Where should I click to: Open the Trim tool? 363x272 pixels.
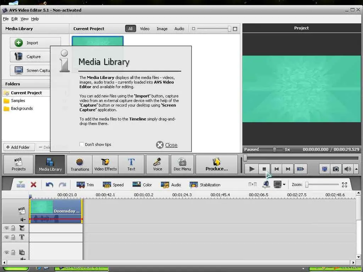tap(85, 185)
